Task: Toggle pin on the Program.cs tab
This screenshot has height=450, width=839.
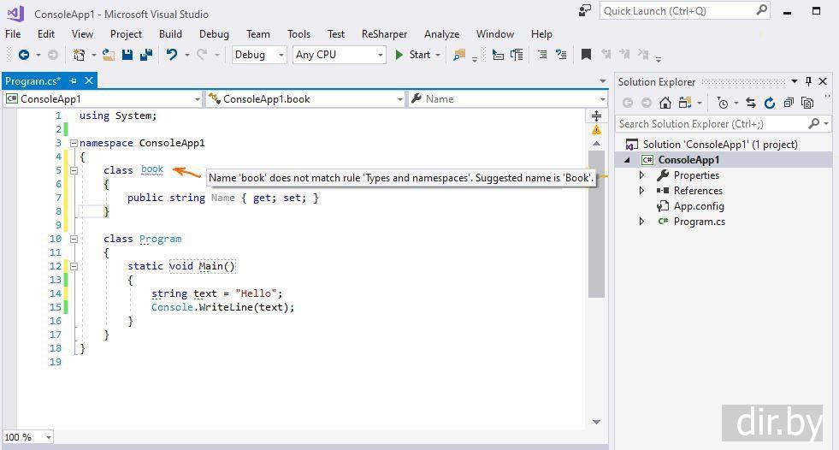Action: coord(74,81)
